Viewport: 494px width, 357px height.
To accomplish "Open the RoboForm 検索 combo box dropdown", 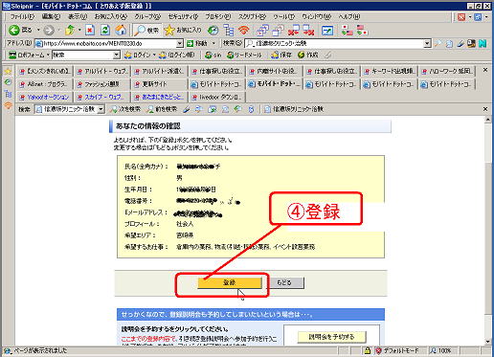I will pyautogui.click(x=117, y=55).
